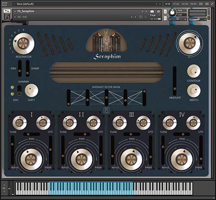
Task: Click the CONTOUR knob
Action: pos(194,71)
